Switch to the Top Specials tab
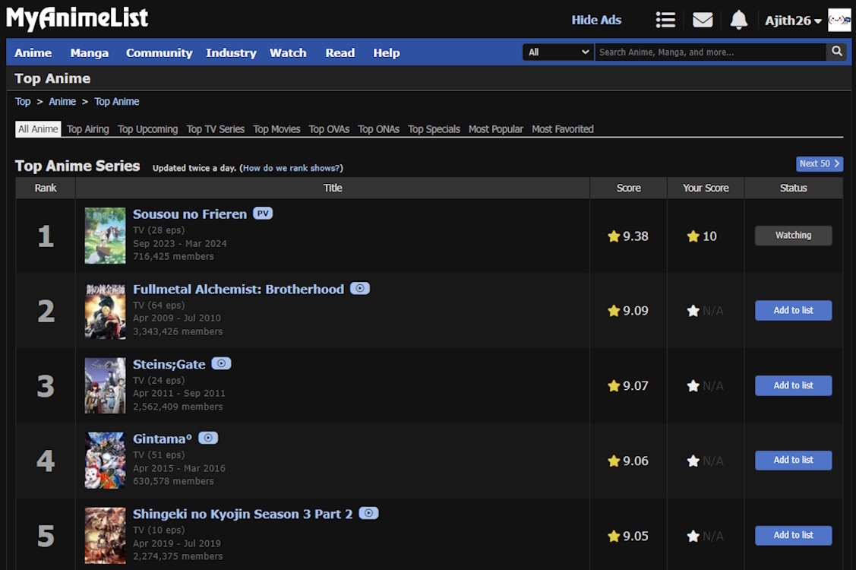 tap(434, 129)
